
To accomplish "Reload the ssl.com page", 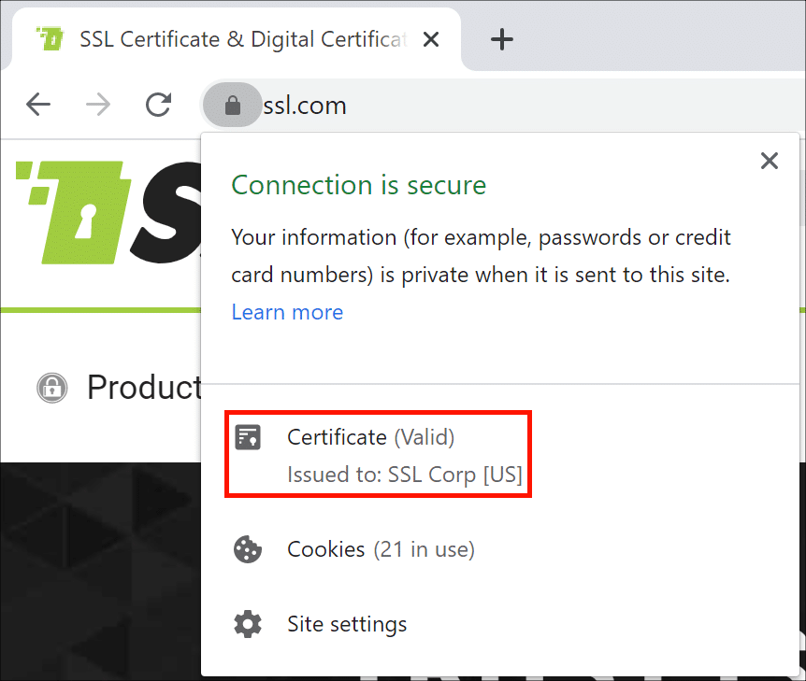I will [158, 105].
